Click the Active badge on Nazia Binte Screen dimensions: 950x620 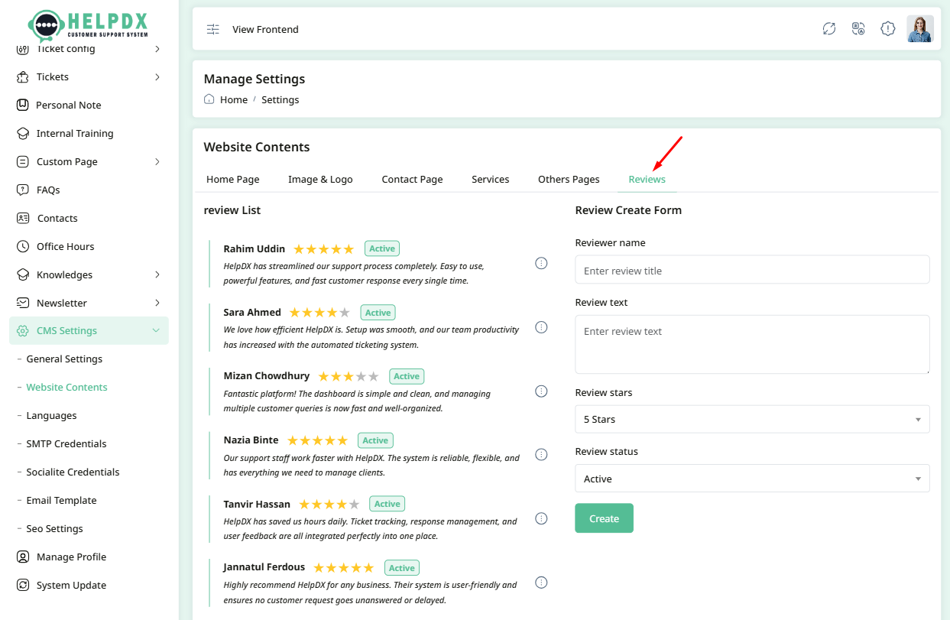coord(375,440)
